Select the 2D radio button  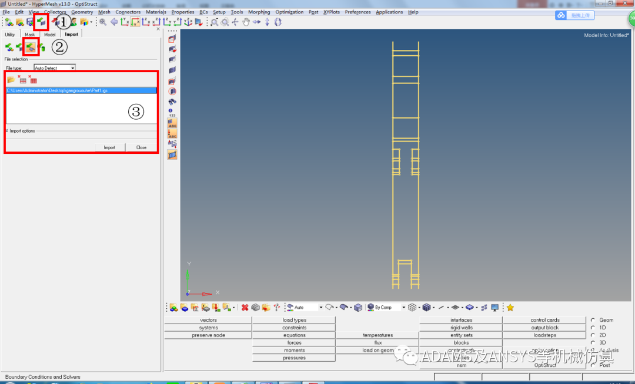(593, 335)
